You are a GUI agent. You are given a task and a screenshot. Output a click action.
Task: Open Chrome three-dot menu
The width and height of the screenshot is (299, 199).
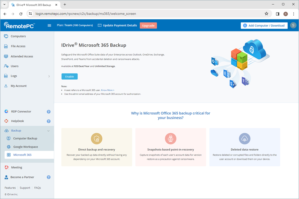294,14
